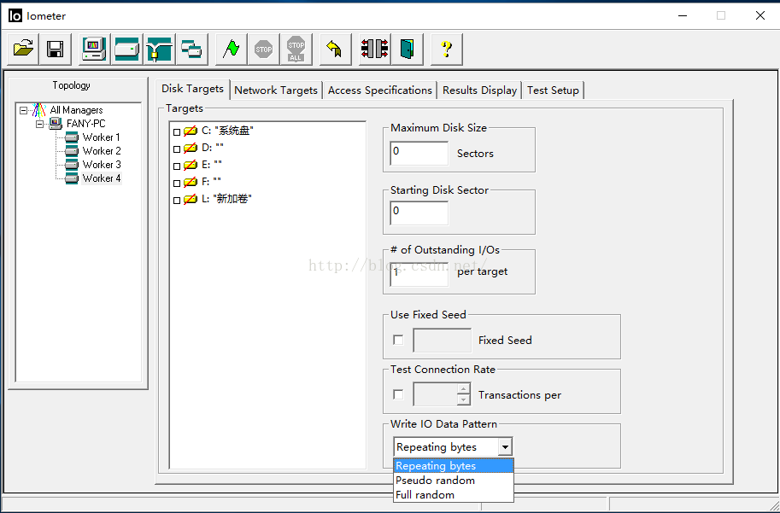Click the L: "新加卷" target label
Screen dimensions: 780x513
227,199
